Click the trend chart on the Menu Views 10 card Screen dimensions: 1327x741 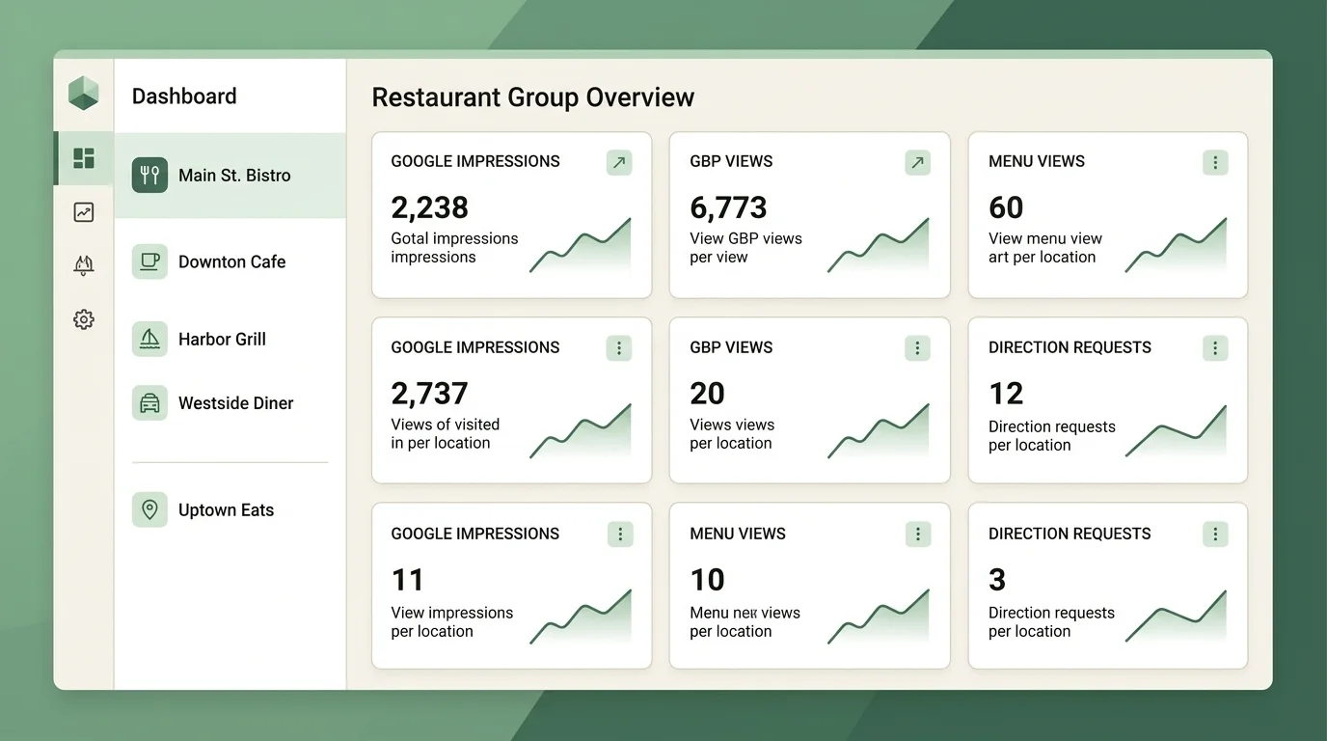coord(879,618)
